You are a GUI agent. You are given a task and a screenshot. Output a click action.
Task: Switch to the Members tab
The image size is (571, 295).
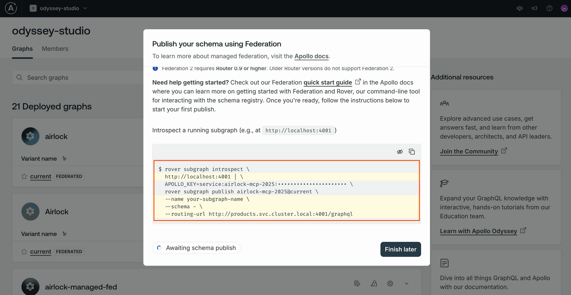coord(55,48)
